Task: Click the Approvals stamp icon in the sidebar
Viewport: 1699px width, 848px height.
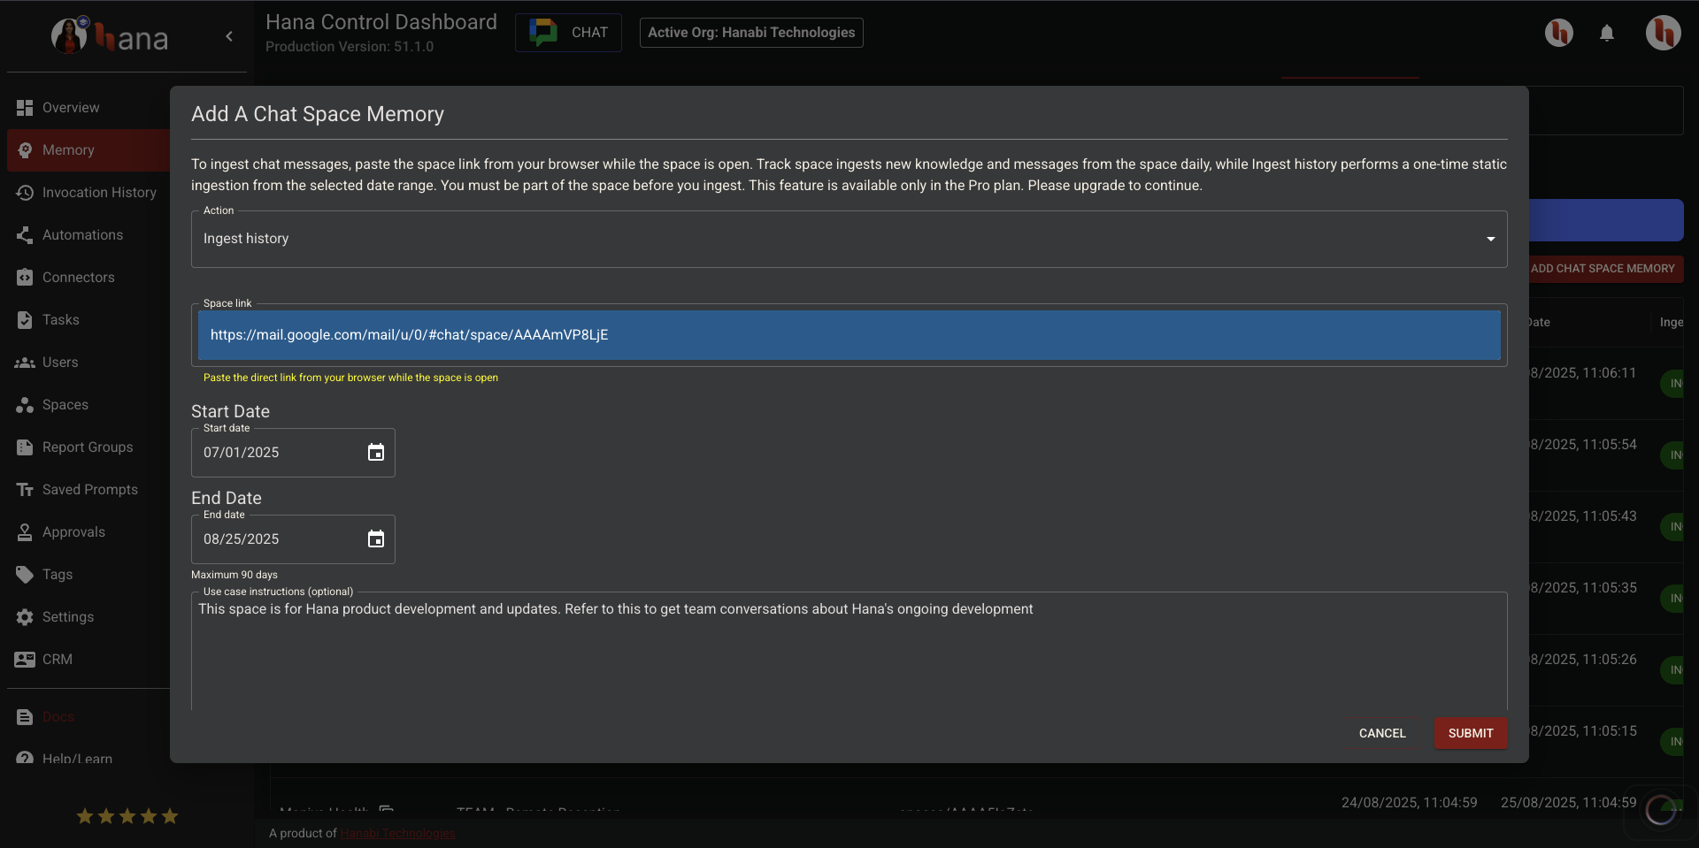Action: click(25, 532)
